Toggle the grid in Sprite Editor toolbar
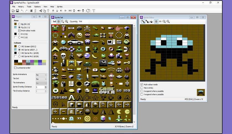 [x=156, y=22]
